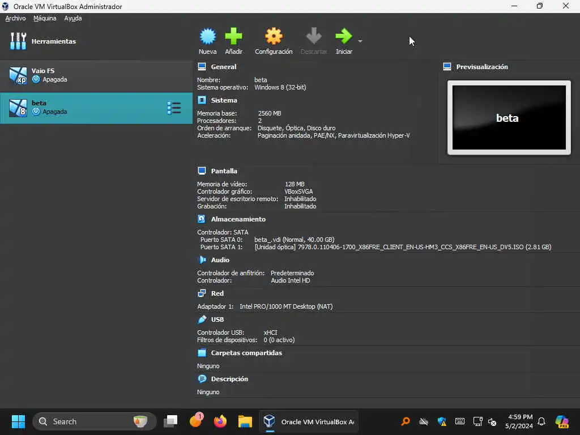
Task: Select Herramientas tools entry
Action: click(x=96, y=41)
